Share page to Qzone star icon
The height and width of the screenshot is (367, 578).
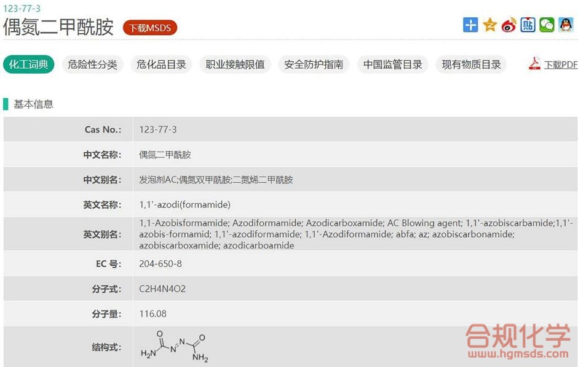pos(489,25)
